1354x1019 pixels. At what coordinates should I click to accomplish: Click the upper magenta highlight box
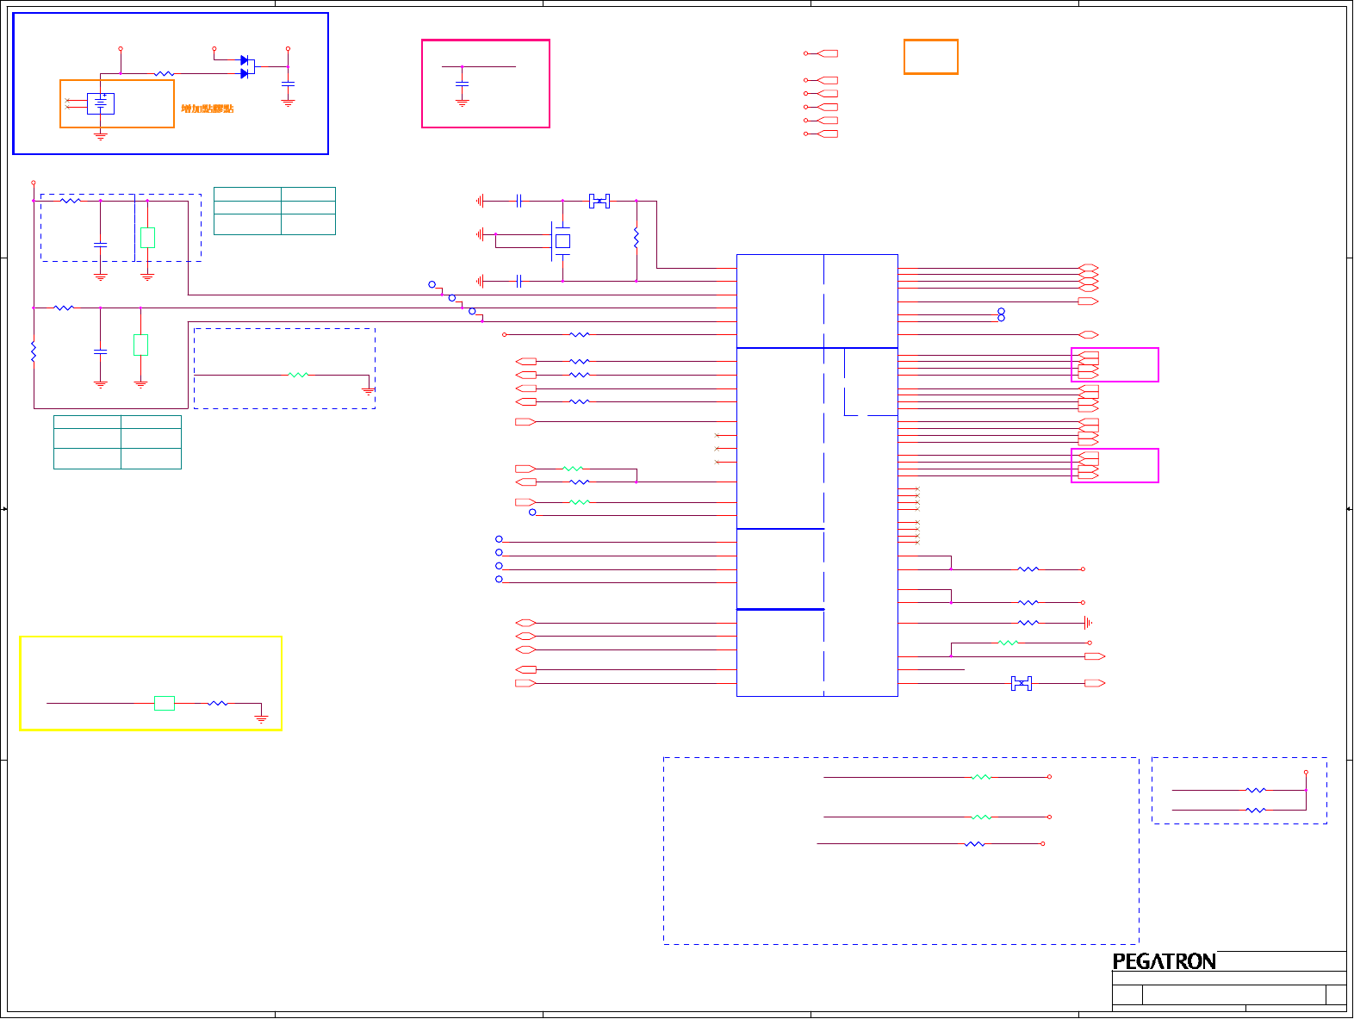point(1115,364)
